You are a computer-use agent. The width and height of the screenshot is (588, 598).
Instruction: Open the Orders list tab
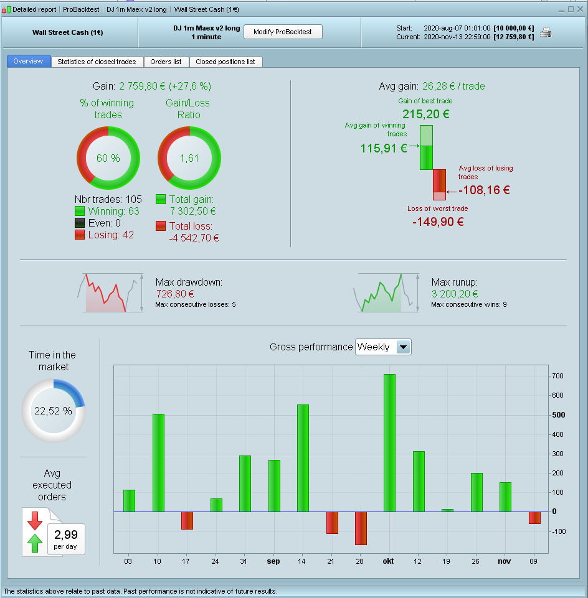coord(166,62)
